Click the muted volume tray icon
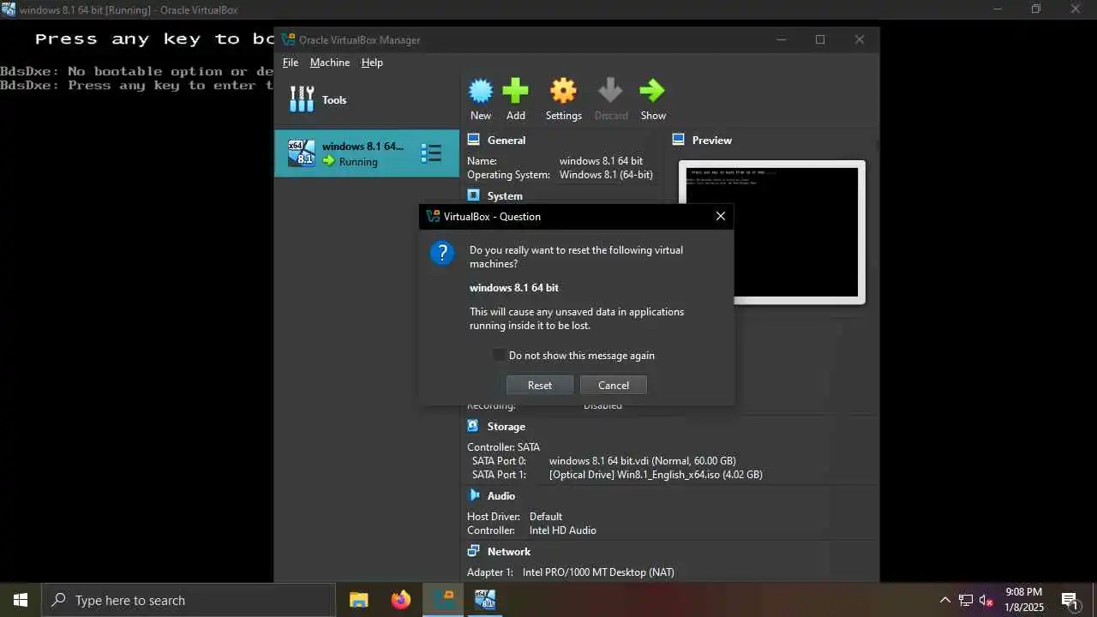This screenshot has width=1097, height=617. click(x=986, y=600)
